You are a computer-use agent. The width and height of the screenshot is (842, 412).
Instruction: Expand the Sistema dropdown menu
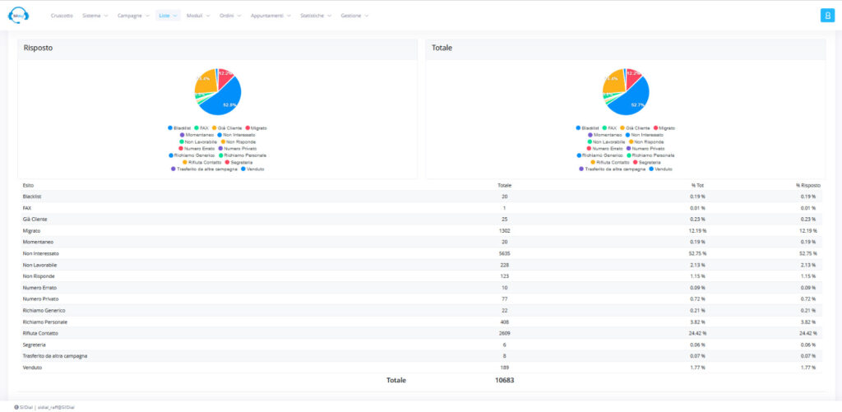95,16
